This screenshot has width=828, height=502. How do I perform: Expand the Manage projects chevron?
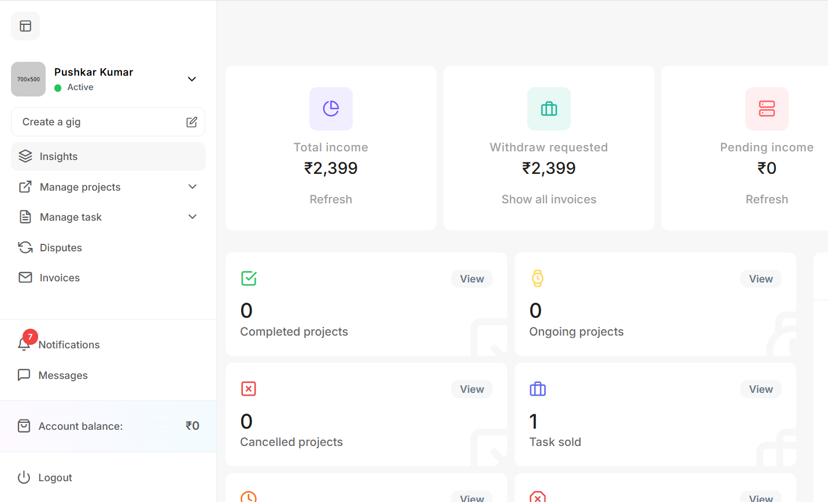click(193, 187)
